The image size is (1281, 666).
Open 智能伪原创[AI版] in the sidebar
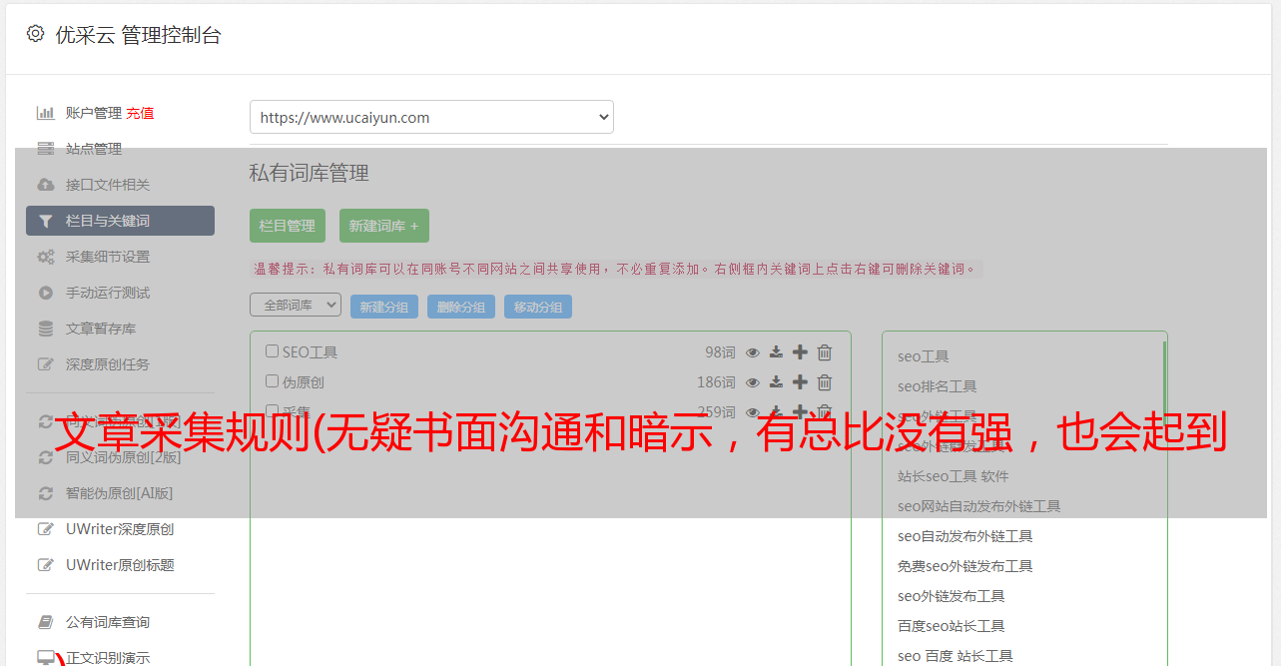tap(120, 493)
